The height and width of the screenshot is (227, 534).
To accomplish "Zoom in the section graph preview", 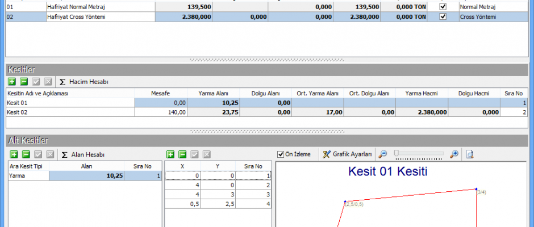I will pos(454,154).
